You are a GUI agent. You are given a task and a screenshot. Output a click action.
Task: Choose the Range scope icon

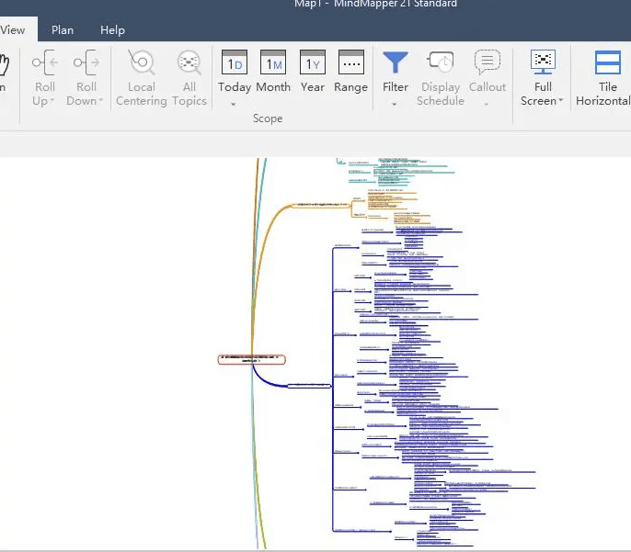350,63
